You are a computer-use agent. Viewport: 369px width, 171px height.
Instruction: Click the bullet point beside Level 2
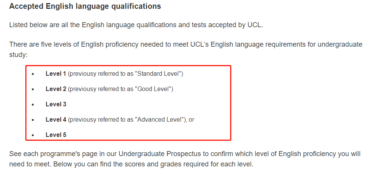click(33, 89)
